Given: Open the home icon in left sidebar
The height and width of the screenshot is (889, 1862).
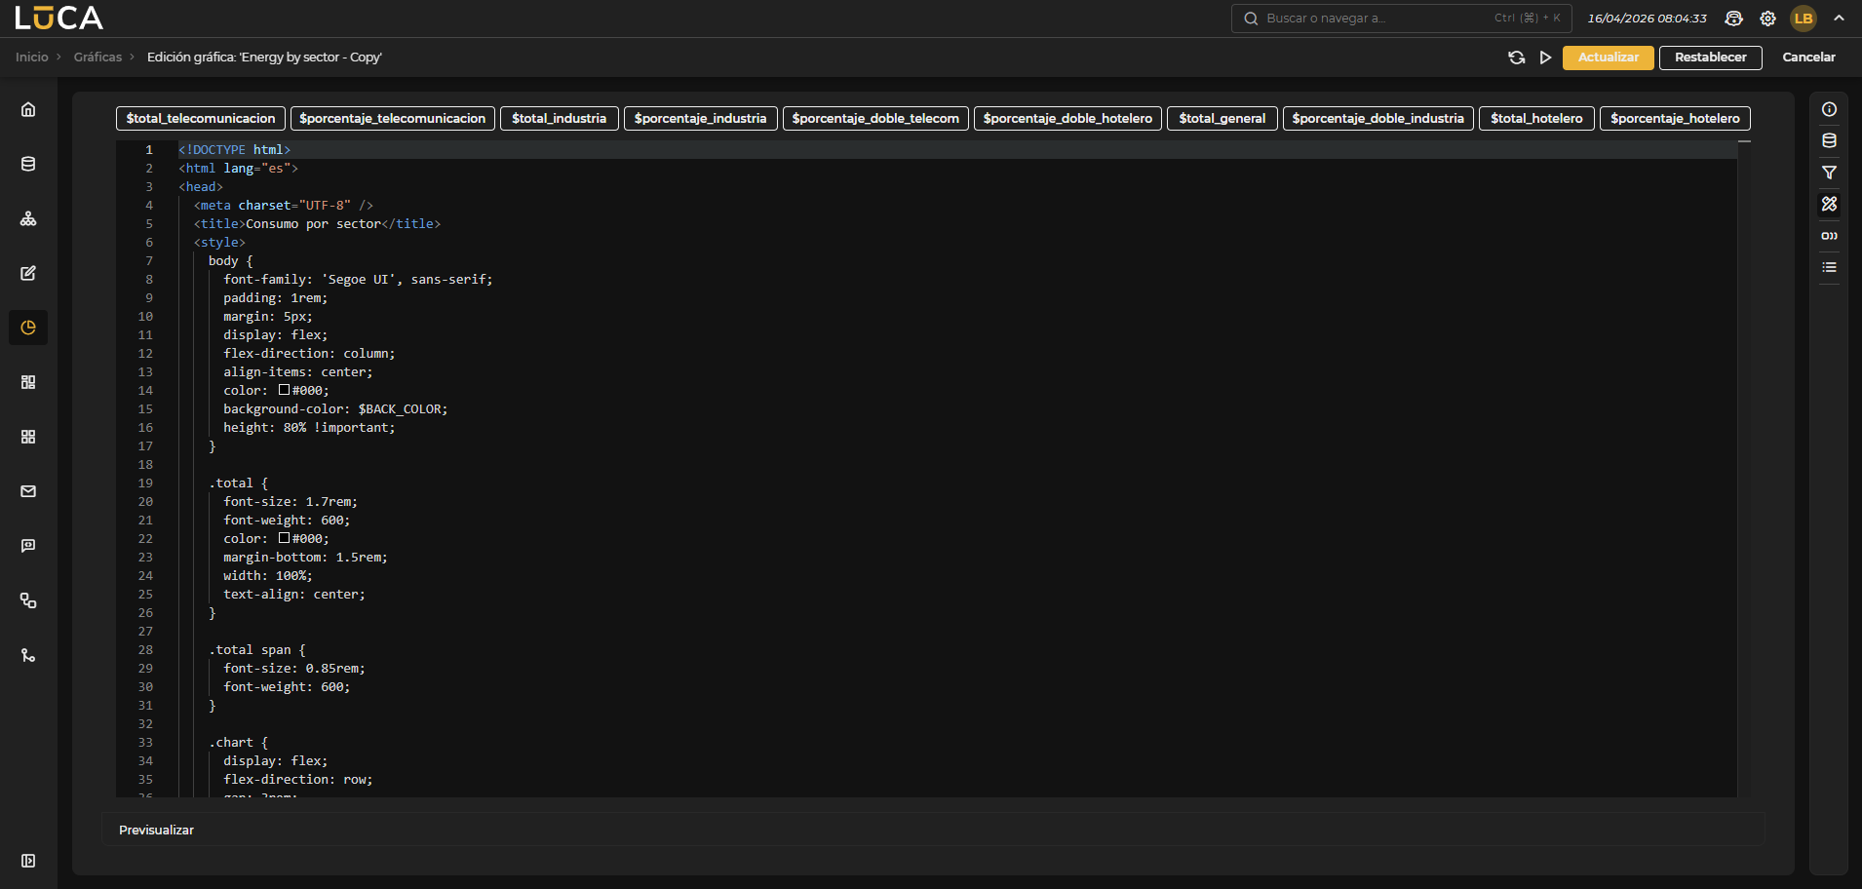Looking at the screenshot, I should pos(28,109).
